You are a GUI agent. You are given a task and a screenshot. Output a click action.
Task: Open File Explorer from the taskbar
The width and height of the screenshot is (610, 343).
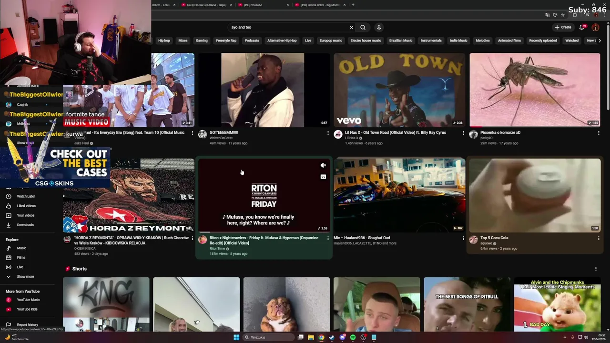(x=311, y=337)
